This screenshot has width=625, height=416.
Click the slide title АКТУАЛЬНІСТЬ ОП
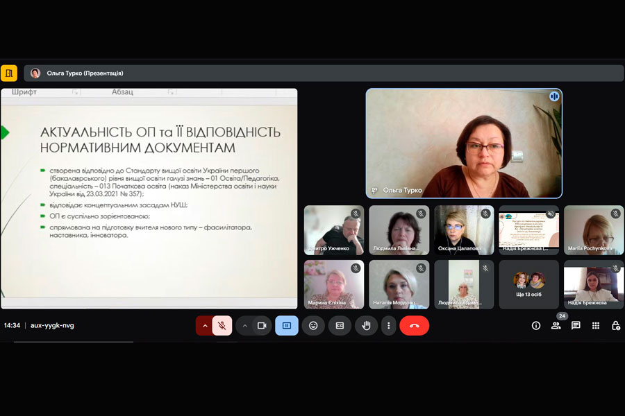pyautogui.click(x=160, y=140)
